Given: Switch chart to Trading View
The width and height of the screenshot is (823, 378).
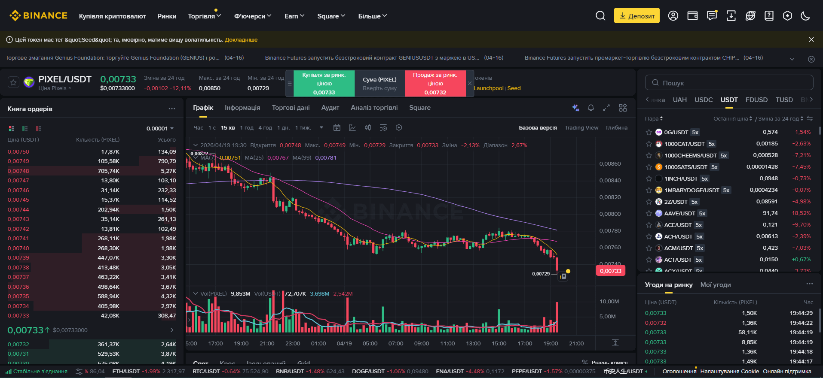Looking at the screenshot, I should (x=581, y=127).
